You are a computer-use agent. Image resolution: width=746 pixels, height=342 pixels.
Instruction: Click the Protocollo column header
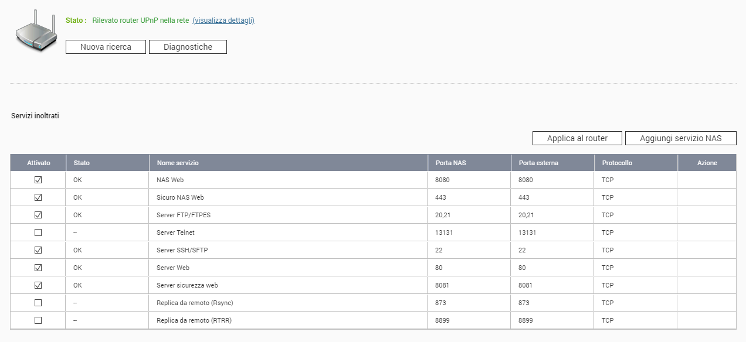617,163
